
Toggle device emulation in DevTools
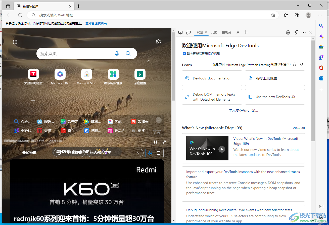click(x=189, y=32)
